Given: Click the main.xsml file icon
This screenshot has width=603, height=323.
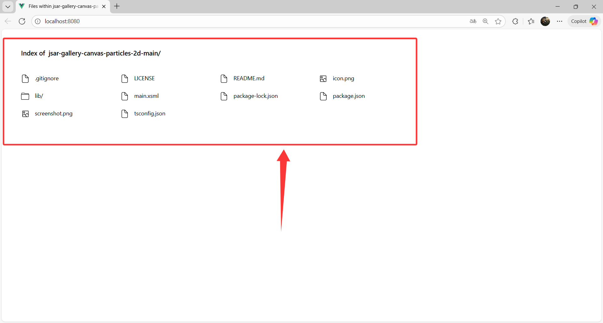Looking at the screenshot, I should (125, 96).
